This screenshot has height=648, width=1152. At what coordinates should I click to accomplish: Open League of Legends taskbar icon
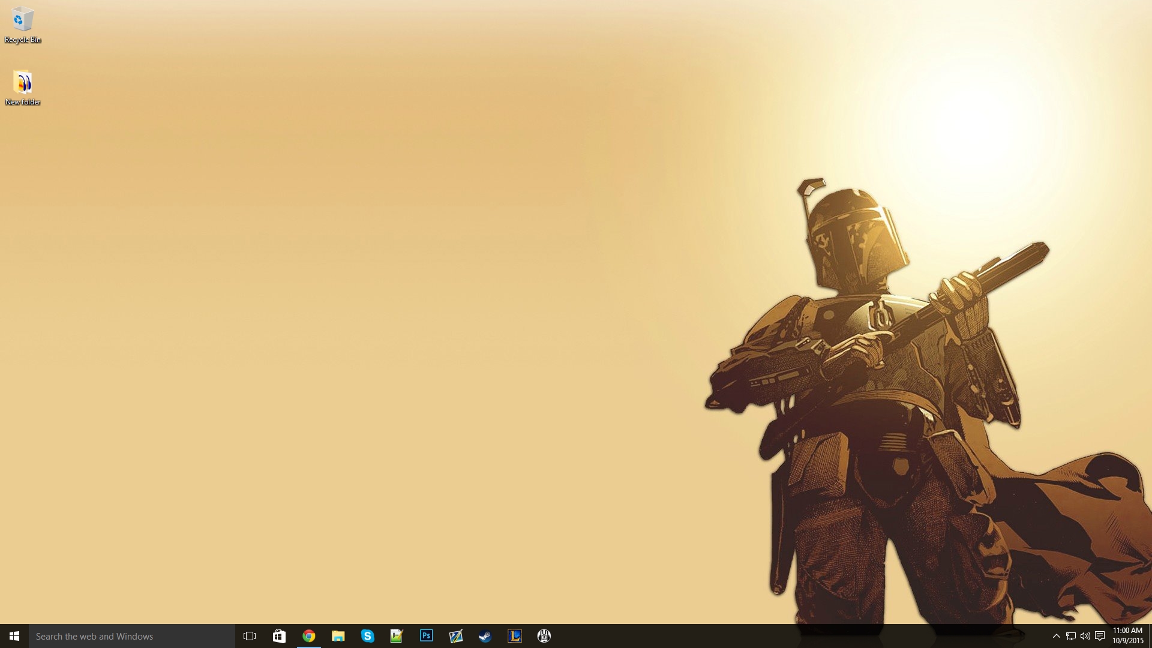[514, 636]
